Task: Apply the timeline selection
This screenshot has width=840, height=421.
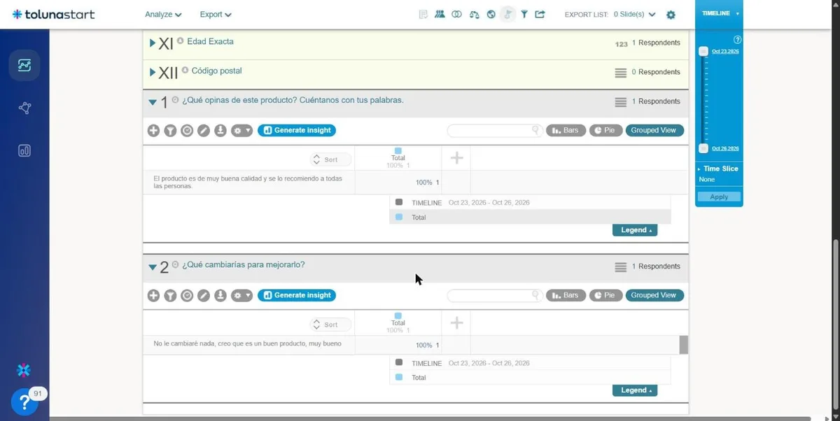Action: (x=719, y=197)
